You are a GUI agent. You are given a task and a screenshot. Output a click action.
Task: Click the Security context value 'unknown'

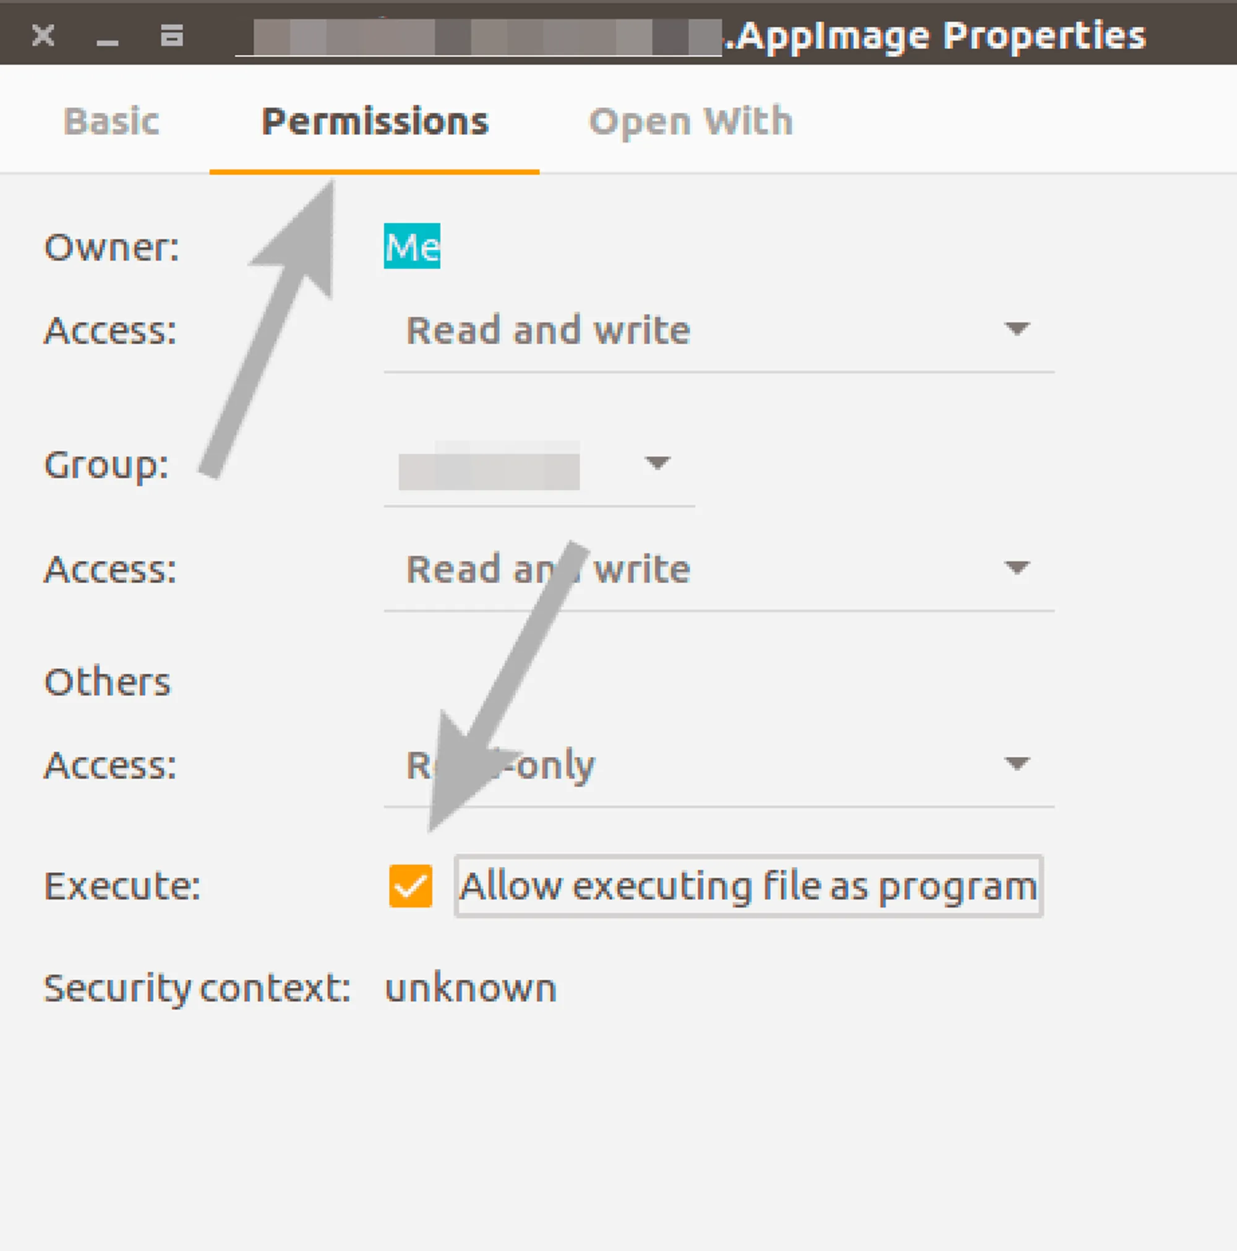(471, 988)
